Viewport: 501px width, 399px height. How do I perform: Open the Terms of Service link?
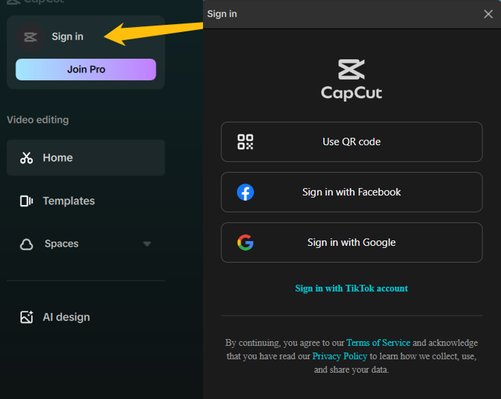coord(378,343)
